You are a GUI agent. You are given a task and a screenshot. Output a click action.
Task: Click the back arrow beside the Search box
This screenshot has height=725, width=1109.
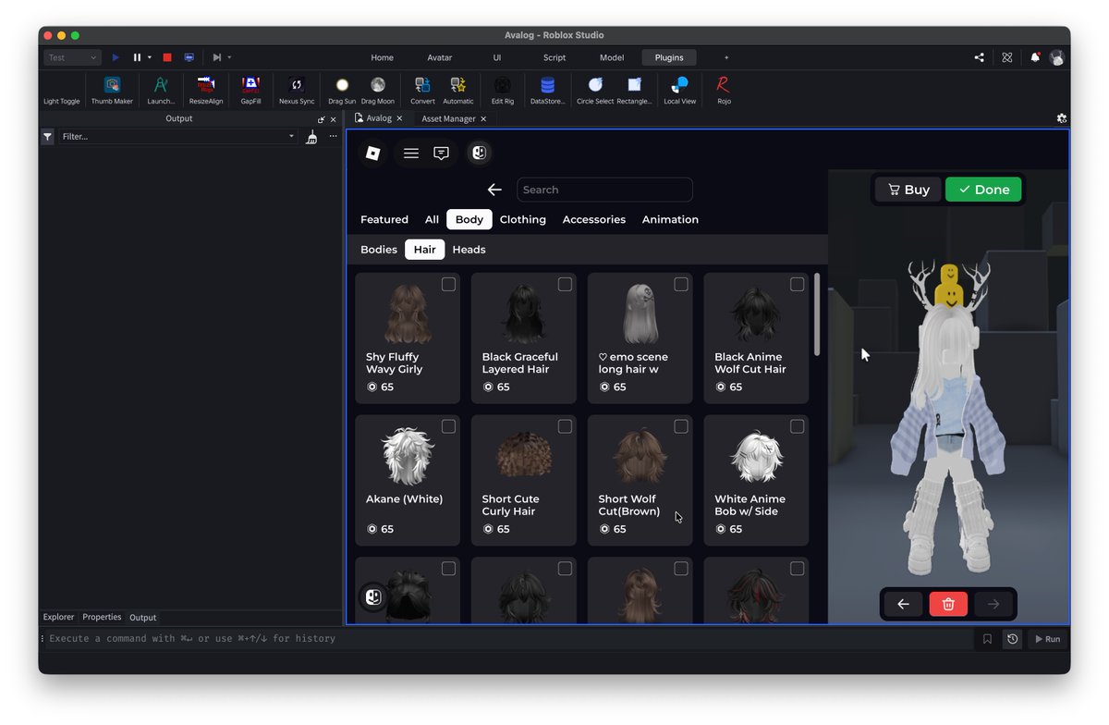tap(494, 190)
